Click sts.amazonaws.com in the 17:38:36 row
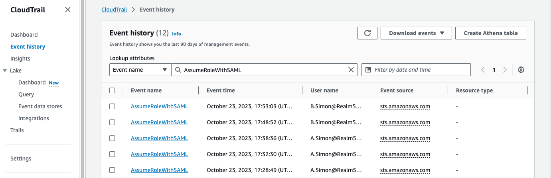Image resolution: width=551 pixels, height=178 pixels. click(x=405, y=138)
